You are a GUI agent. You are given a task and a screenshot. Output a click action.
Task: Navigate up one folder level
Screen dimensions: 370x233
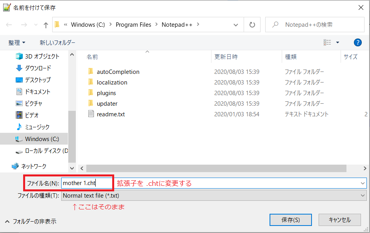coord(46,24)
